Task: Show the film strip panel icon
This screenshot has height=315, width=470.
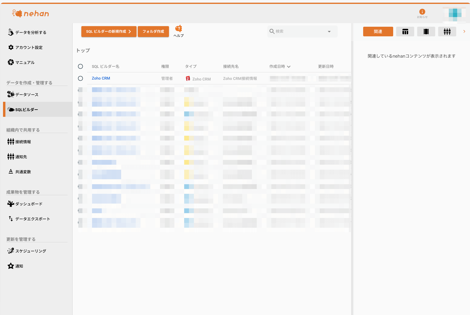Action: 426,32
